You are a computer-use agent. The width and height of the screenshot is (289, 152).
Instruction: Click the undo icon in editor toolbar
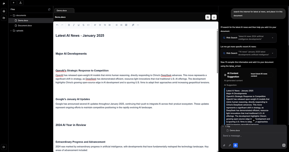point(57,25)
